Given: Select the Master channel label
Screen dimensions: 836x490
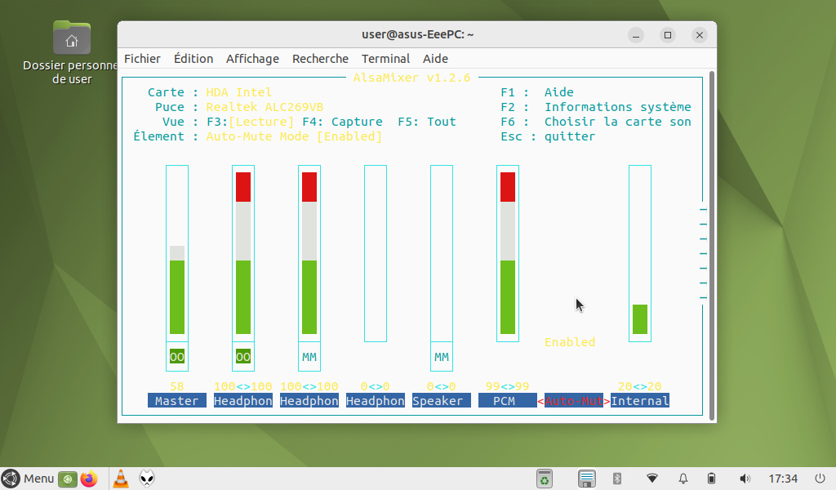Looking at the screenshot, I should [177, 401].
